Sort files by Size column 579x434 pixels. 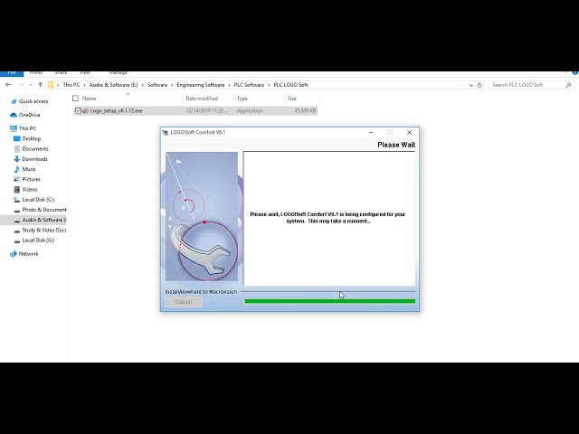[x=292, y=99]
